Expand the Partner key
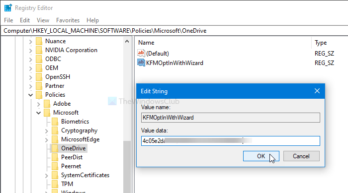Image resolution: width=348 pixels, height=193 pixels. [31, 86]
